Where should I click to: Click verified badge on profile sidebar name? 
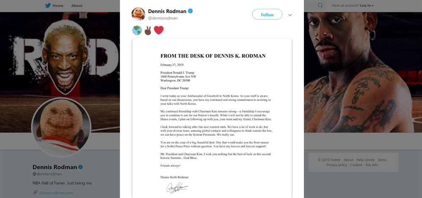pyautogui.click(x=80, y=167)
